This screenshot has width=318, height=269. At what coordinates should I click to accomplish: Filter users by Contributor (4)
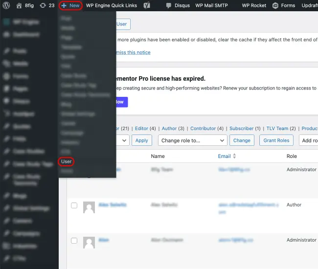pos(206,129)
